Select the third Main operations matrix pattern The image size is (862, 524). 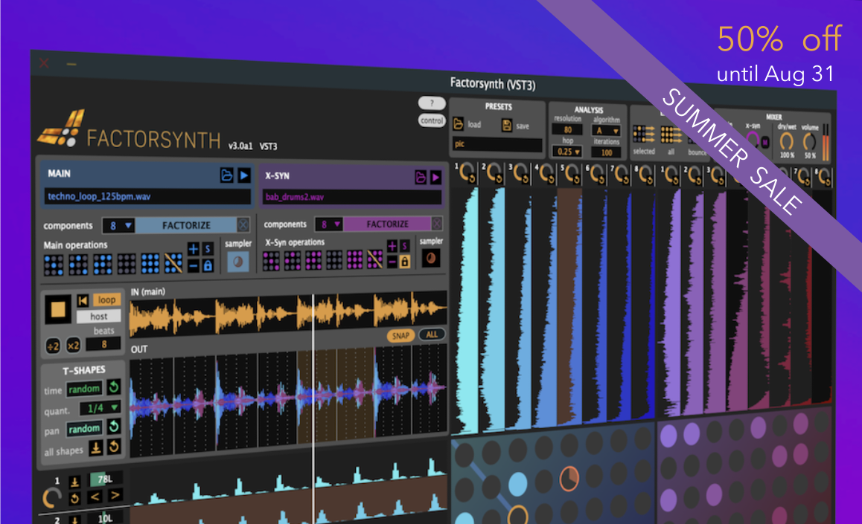pos(102,264)
